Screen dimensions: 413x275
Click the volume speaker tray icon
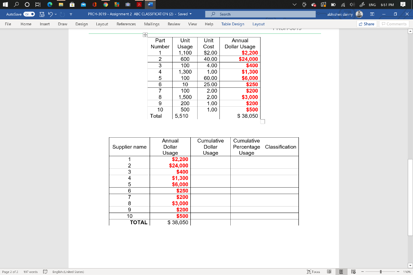coord(352,4)
